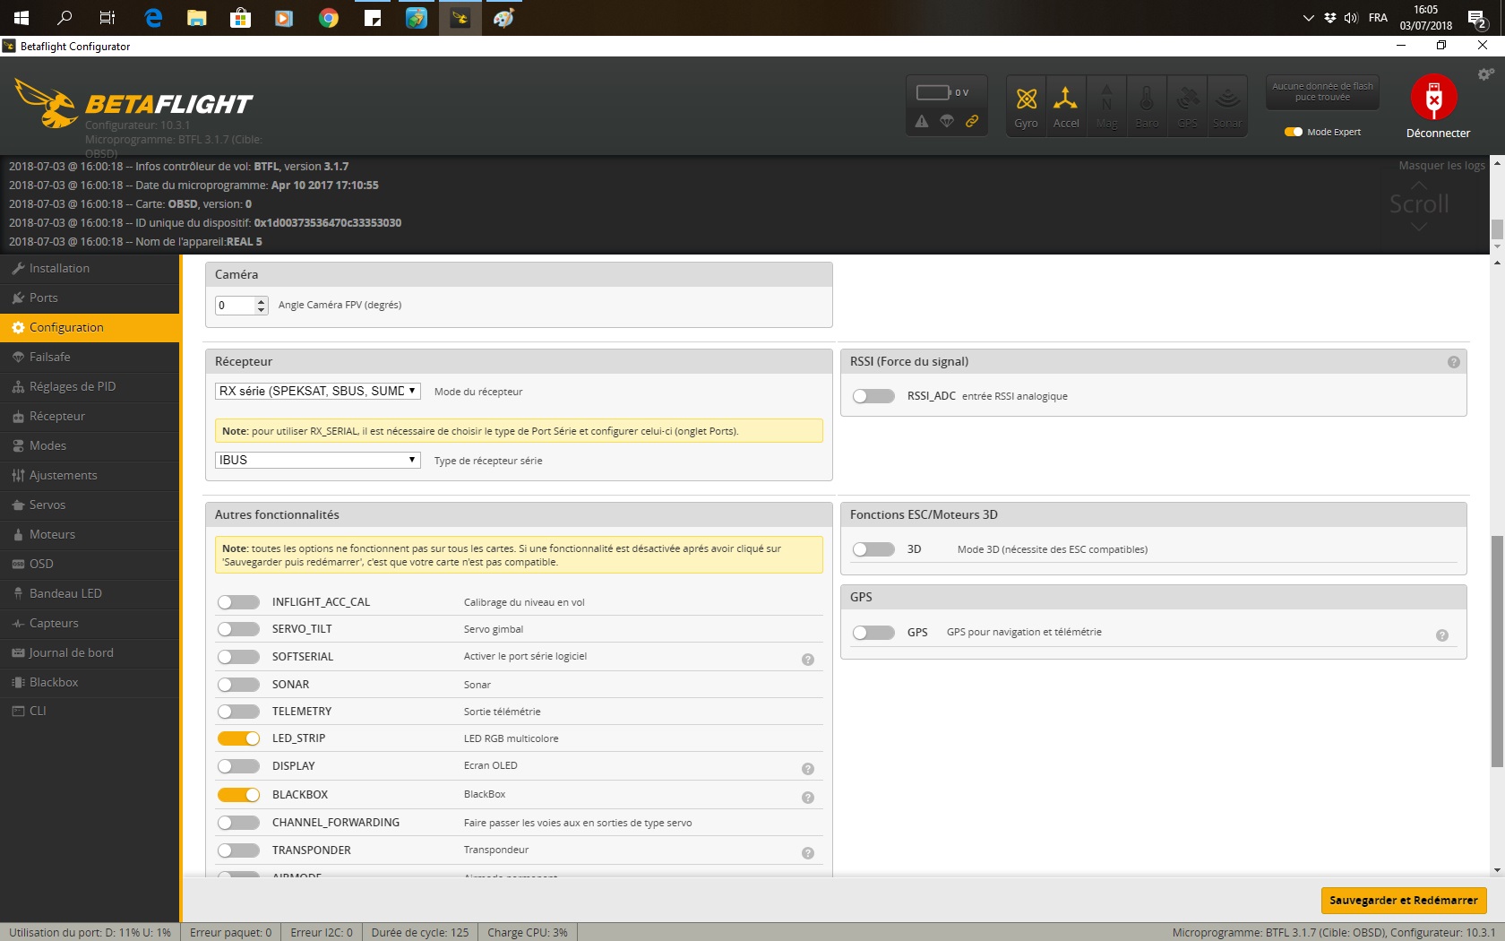Open Google Chrome from the taskbar

[x=329, y=18]
